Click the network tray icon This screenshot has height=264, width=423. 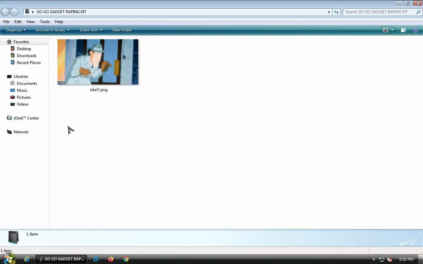[382, 259]
